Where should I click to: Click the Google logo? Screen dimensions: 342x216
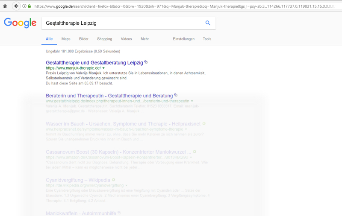[20, 23]
